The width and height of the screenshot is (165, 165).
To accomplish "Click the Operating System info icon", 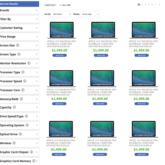I will 27,125.
